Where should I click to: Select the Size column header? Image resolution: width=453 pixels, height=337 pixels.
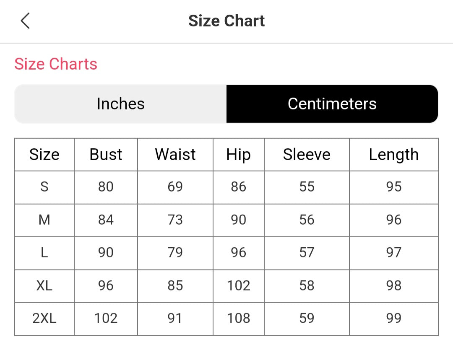(44, 155)
